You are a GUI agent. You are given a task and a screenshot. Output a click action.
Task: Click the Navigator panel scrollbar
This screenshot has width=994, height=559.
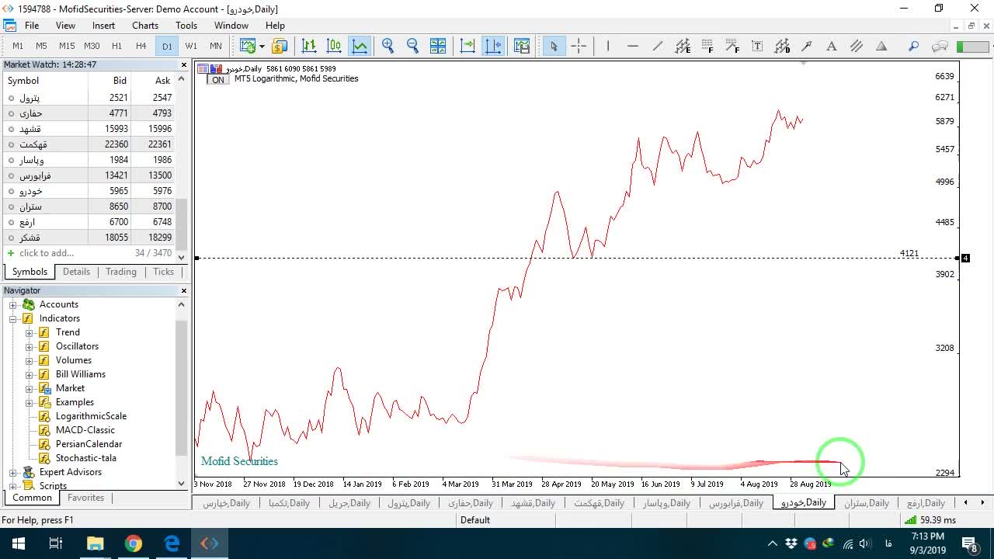pos(182,388)
